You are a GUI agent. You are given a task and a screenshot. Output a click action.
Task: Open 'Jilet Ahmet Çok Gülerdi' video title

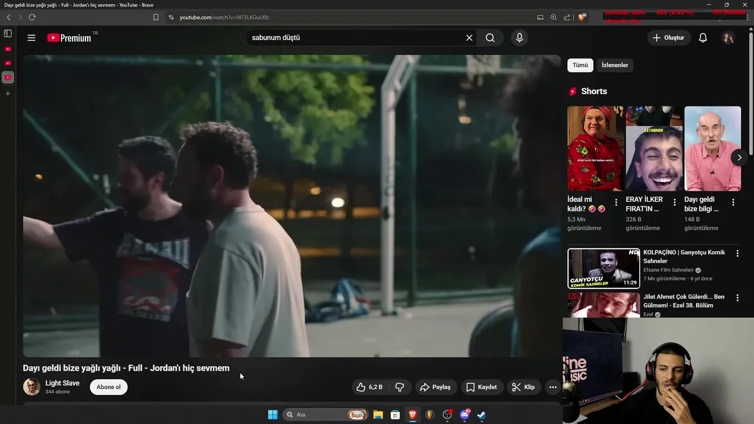684,301
